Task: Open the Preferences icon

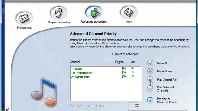Action: (x=24, y=18)
